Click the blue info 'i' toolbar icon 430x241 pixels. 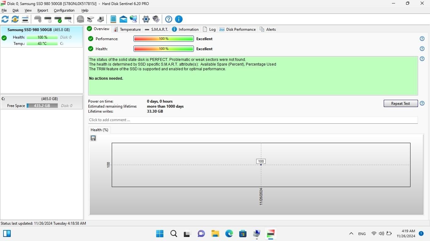click(179, 19)
